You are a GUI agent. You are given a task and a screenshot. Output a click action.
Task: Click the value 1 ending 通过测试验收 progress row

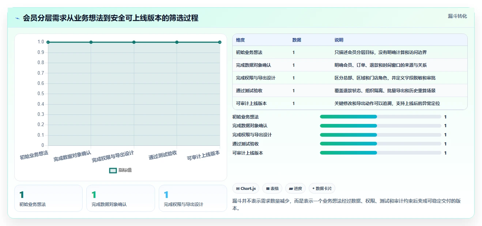445,144
